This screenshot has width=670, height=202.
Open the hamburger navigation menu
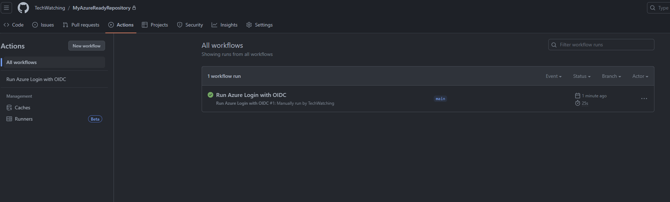click(6, 8)
